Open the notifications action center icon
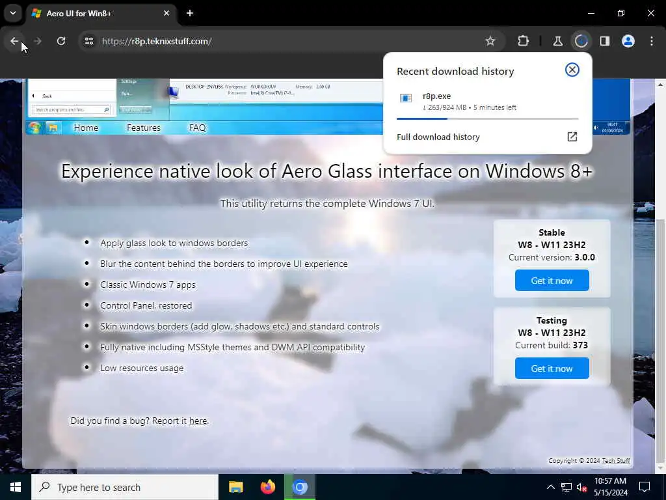Image resolution: width=666 pixels, height=500 pixels. point(645,487)
